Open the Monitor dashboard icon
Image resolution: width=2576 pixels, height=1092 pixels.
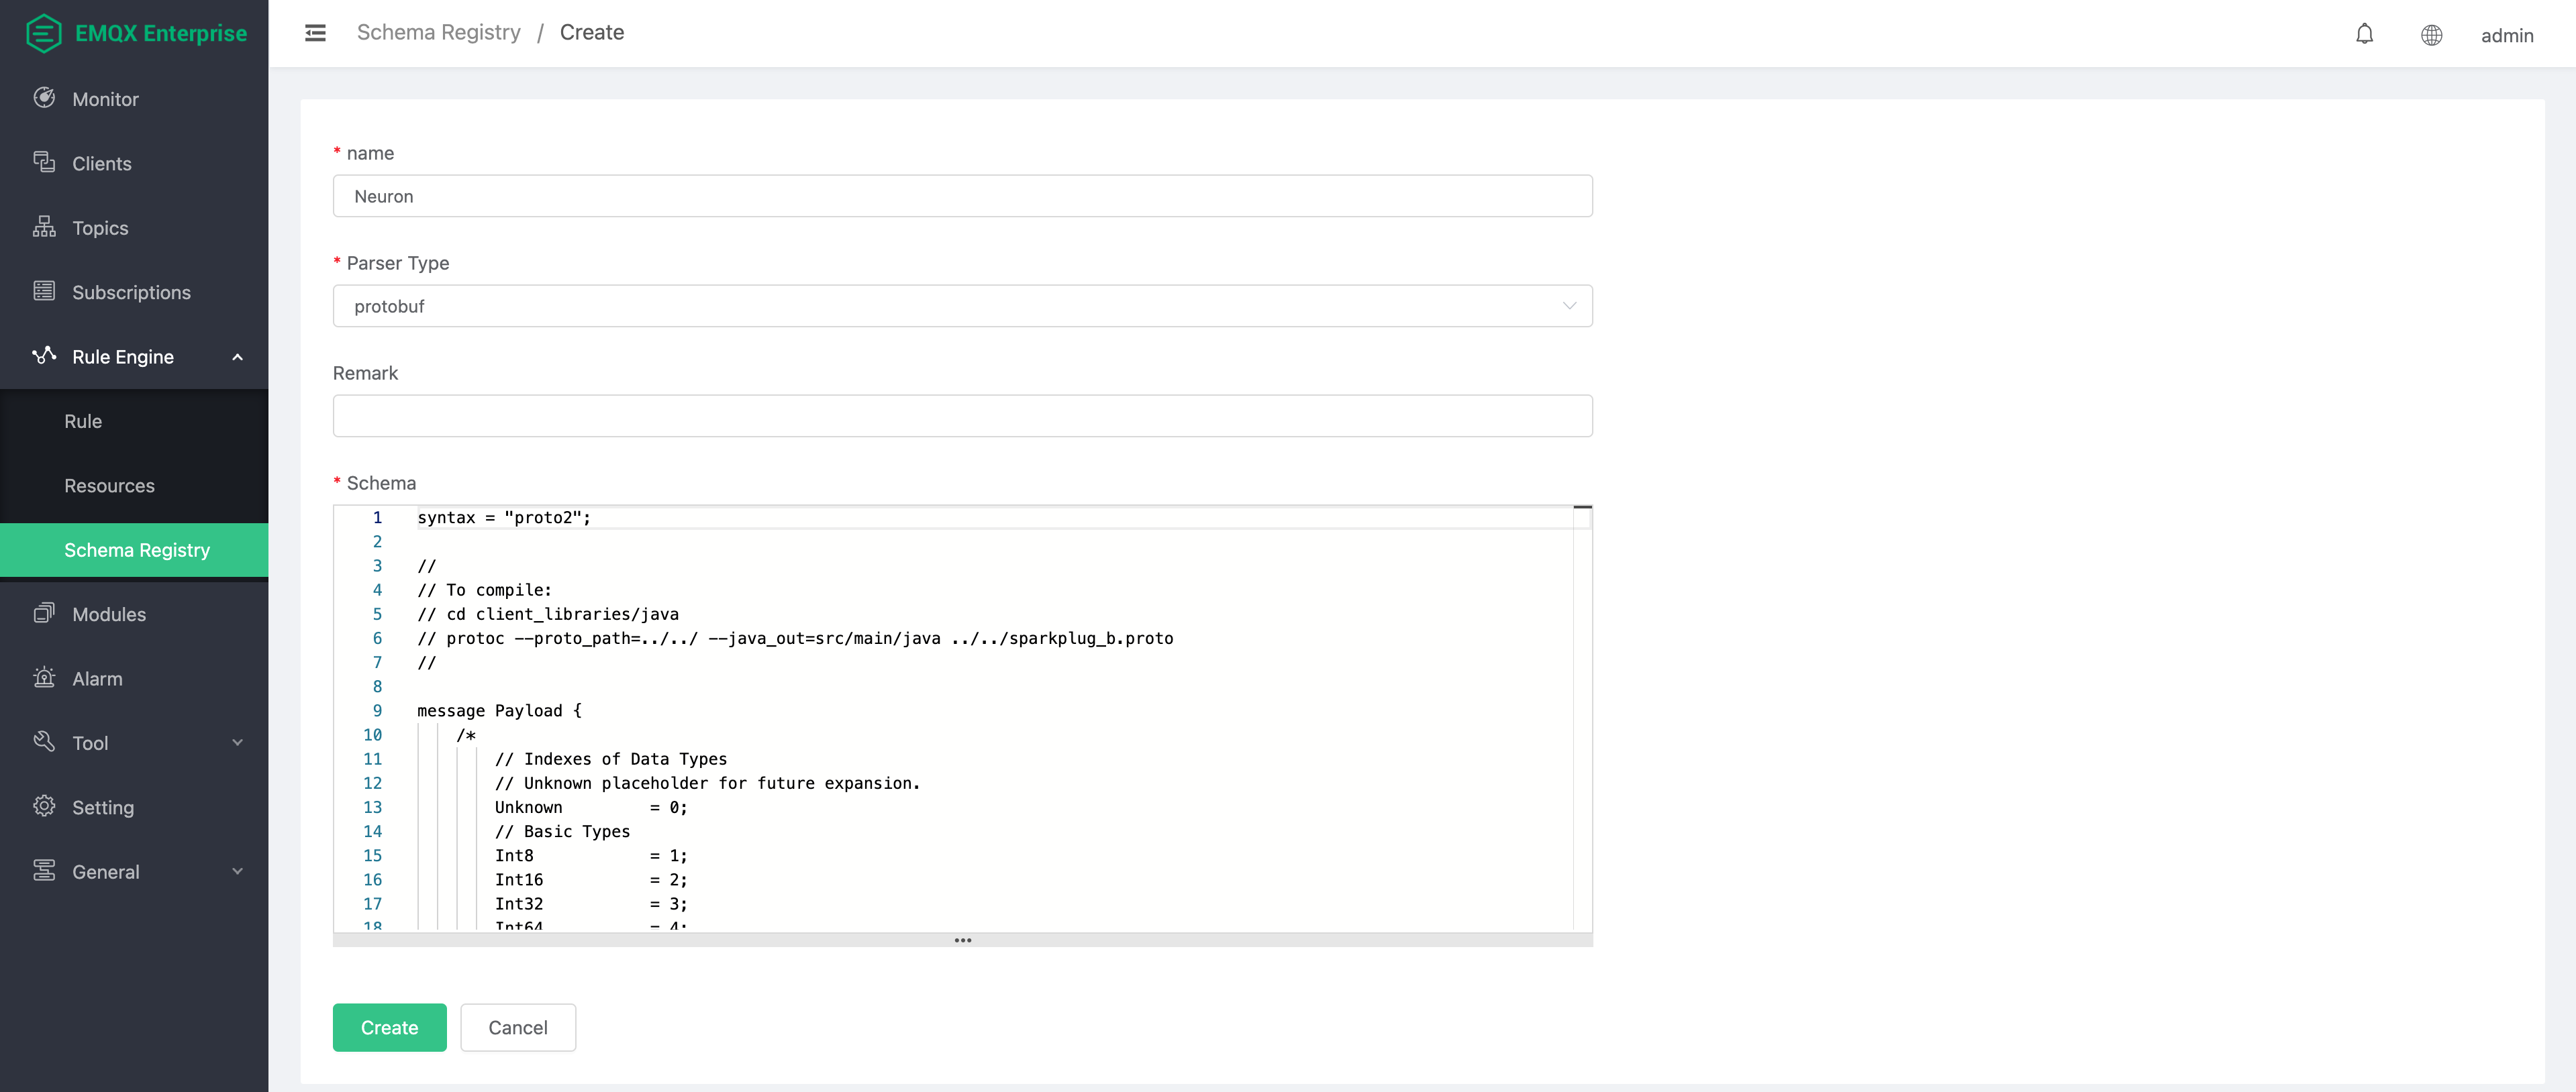tap(45, 99)
